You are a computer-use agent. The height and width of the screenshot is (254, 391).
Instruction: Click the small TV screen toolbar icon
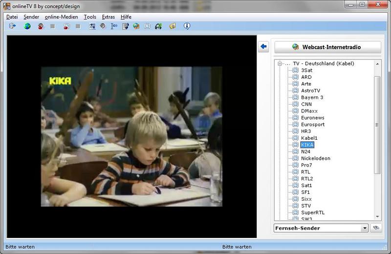(147, 26)
